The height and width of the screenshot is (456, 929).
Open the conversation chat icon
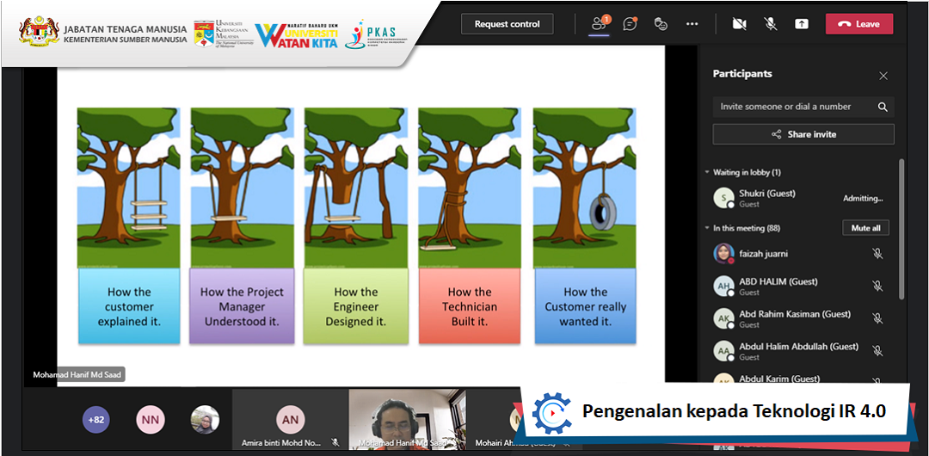click(x=630, y=24)
